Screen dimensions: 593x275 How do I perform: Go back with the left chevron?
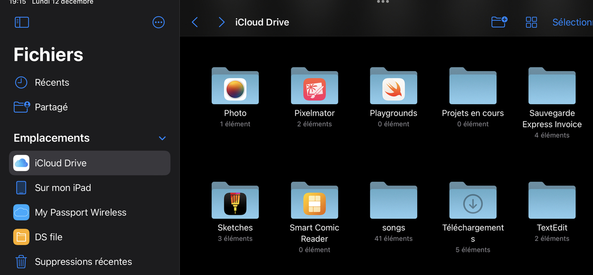[195, 22]
